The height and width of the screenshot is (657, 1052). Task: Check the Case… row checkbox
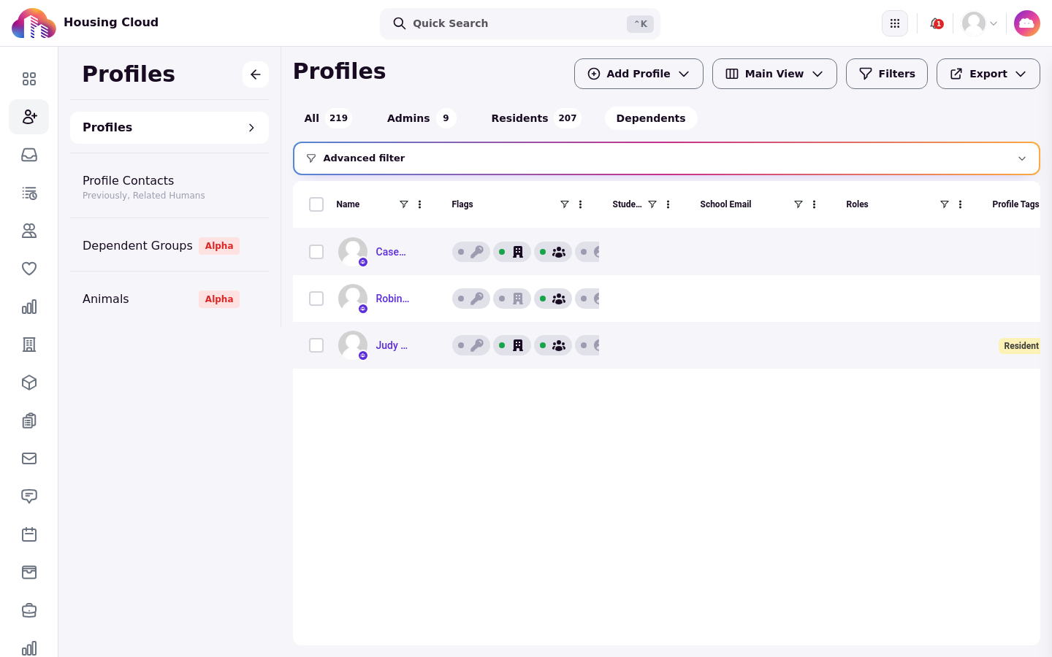[x=316, y=252]
